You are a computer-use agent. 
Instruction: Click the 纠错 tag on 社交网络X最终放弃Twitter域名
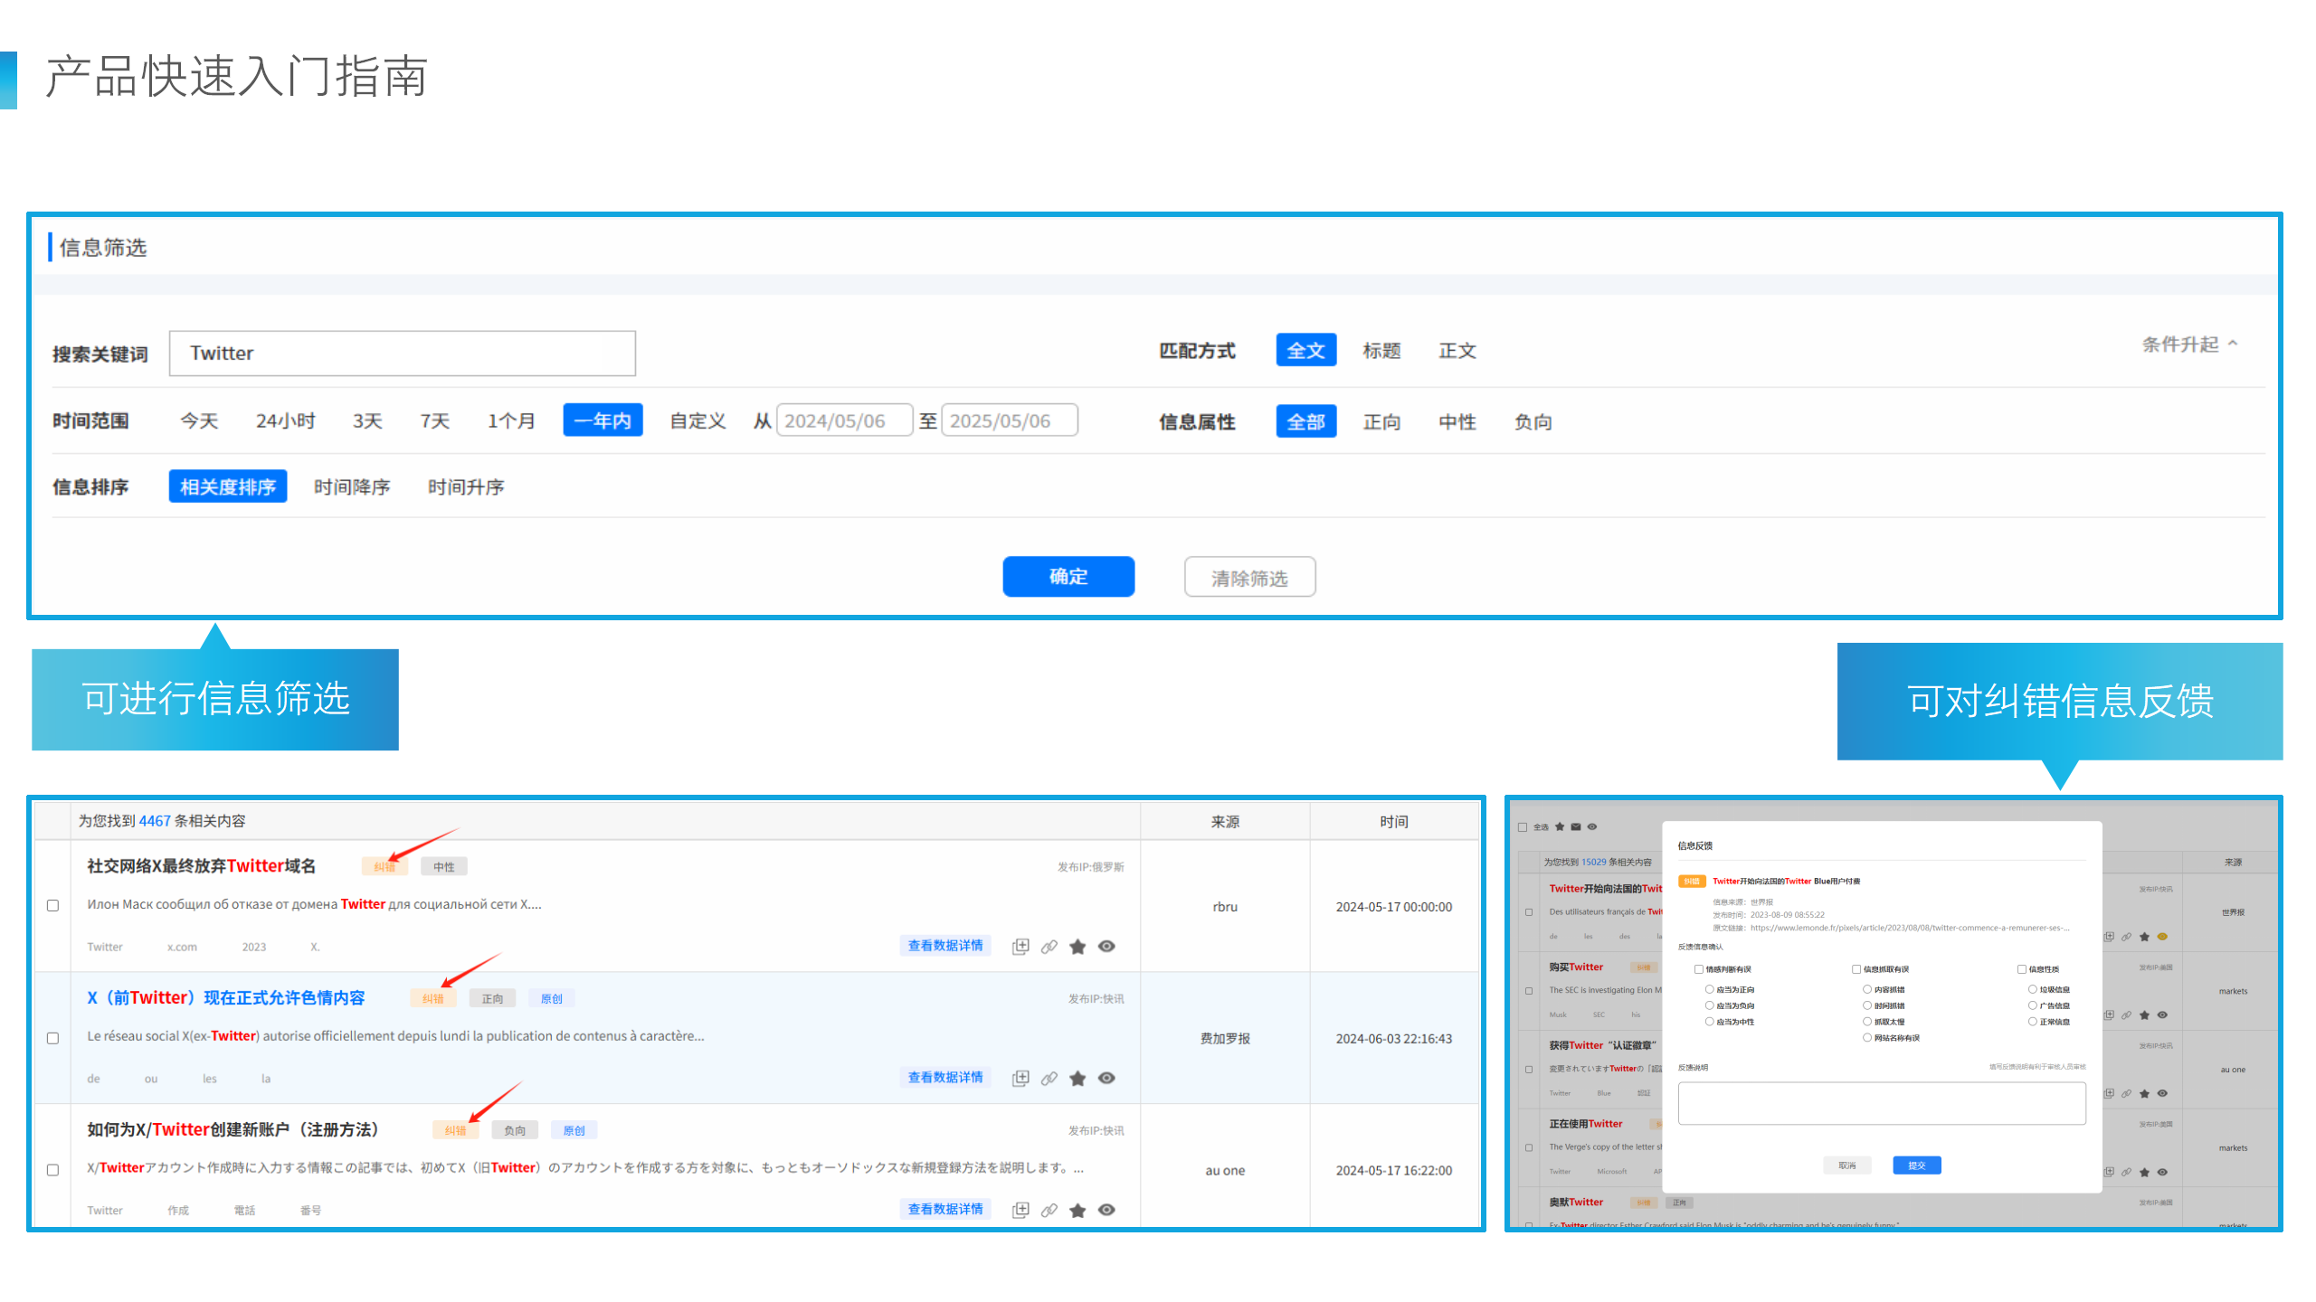point(384,867)
